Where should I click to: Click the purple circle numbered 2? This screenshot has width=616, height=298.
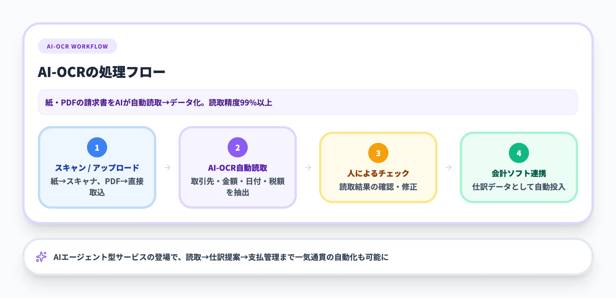pos(237,147)
